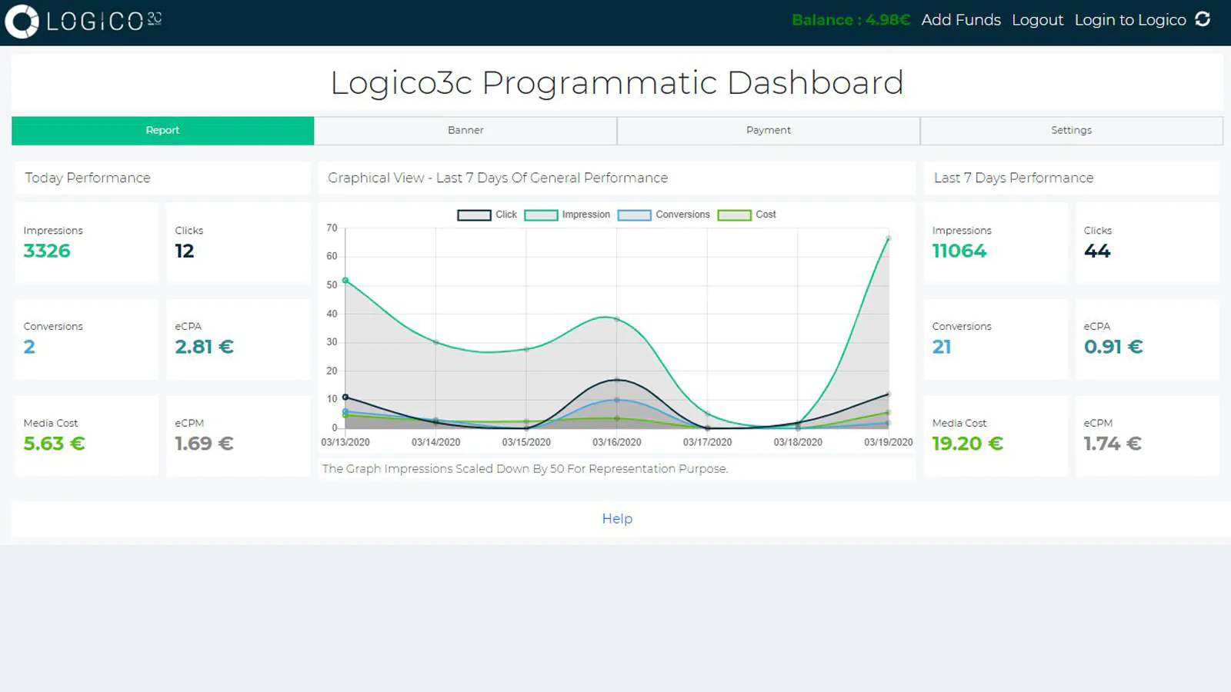The image size is (1231, 692).
Task: Click the Add Funds link
Action: click(961, 20)
